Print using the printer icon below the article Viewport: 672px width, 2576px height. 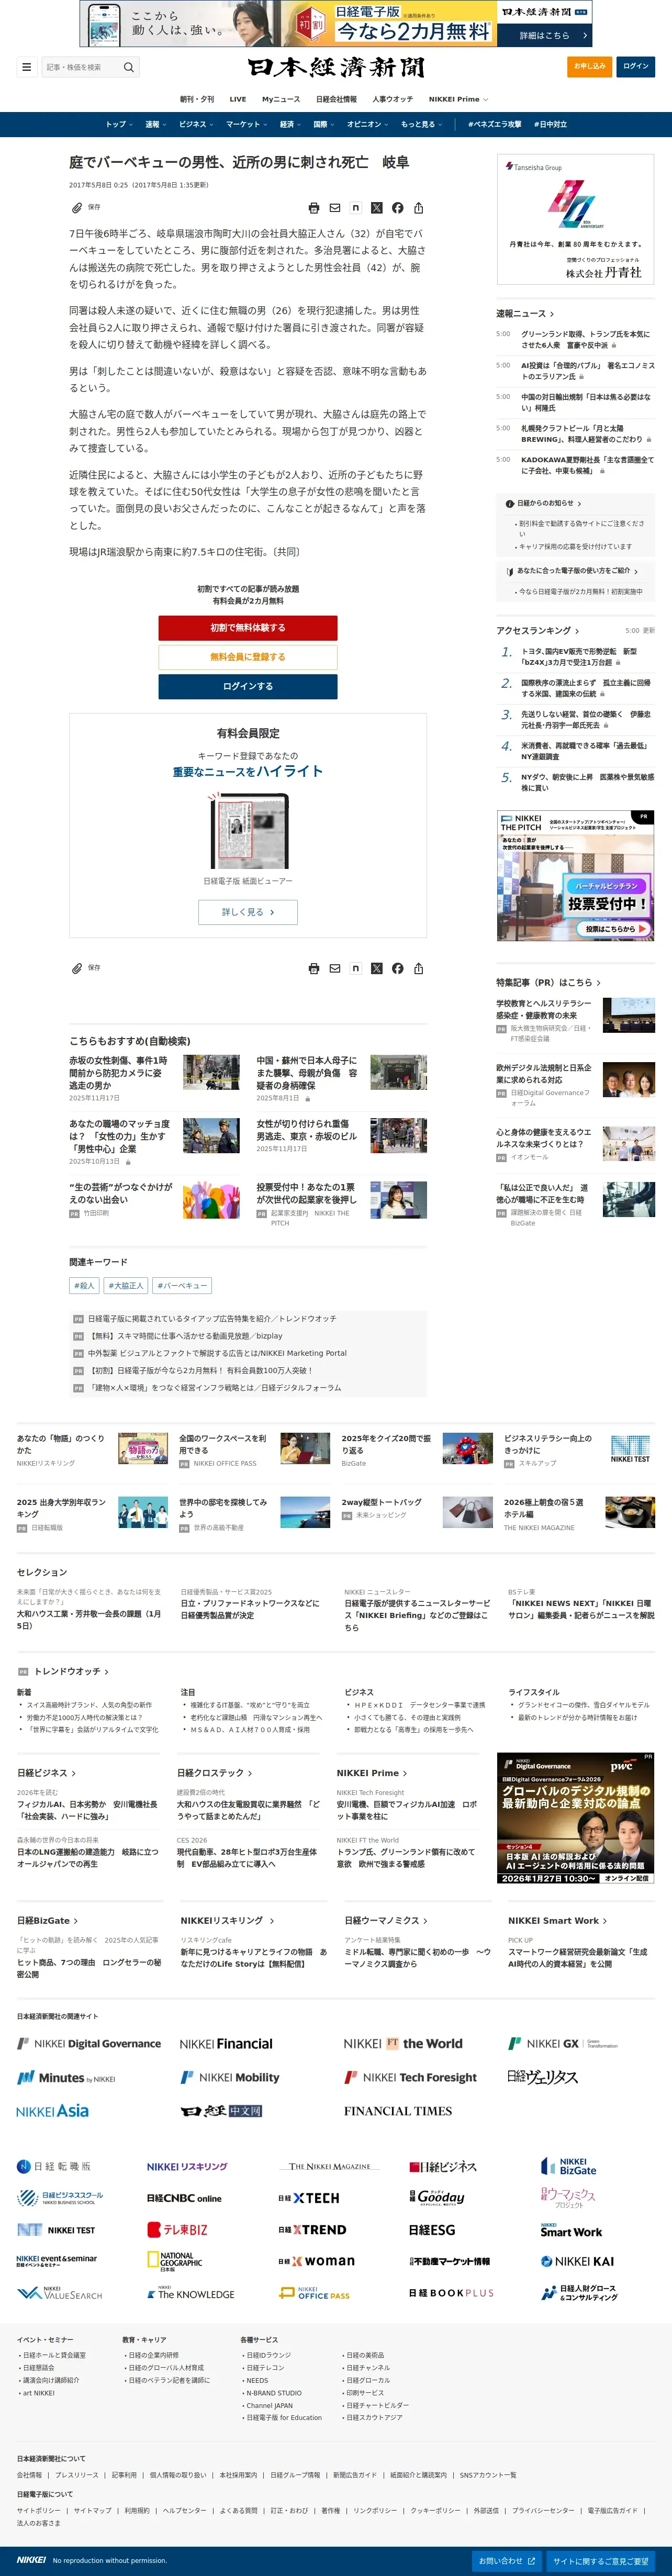click(314, 968)
